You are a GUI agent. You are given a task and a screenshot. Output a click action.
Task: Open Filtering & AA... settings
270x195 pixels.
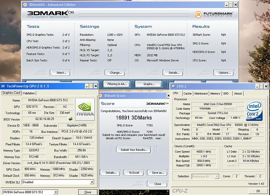(x=116, y=84)
